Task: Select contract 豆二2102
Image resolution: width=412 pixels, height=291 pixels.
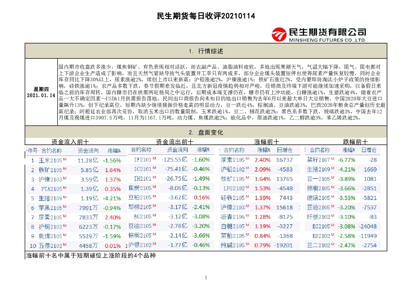Action: [319, 245]
